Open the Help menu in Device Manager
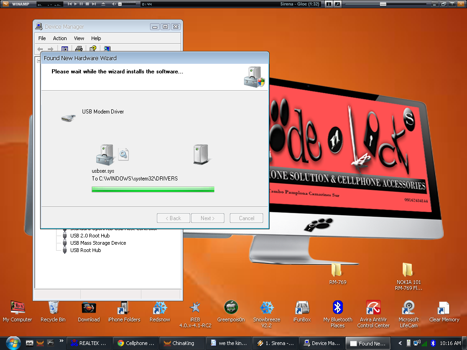Viewport: 467px width, 350px height. pos(96,38)
